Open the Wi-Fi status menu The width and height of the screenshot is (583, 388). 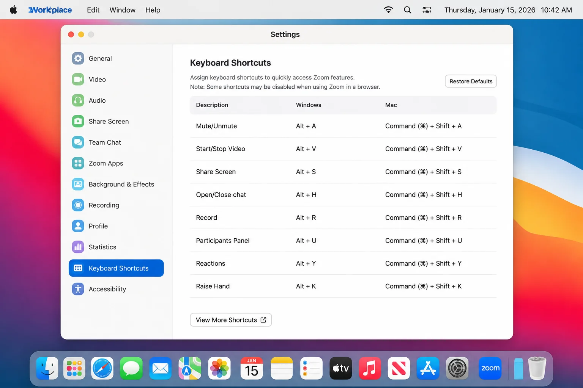click(388, 10)
